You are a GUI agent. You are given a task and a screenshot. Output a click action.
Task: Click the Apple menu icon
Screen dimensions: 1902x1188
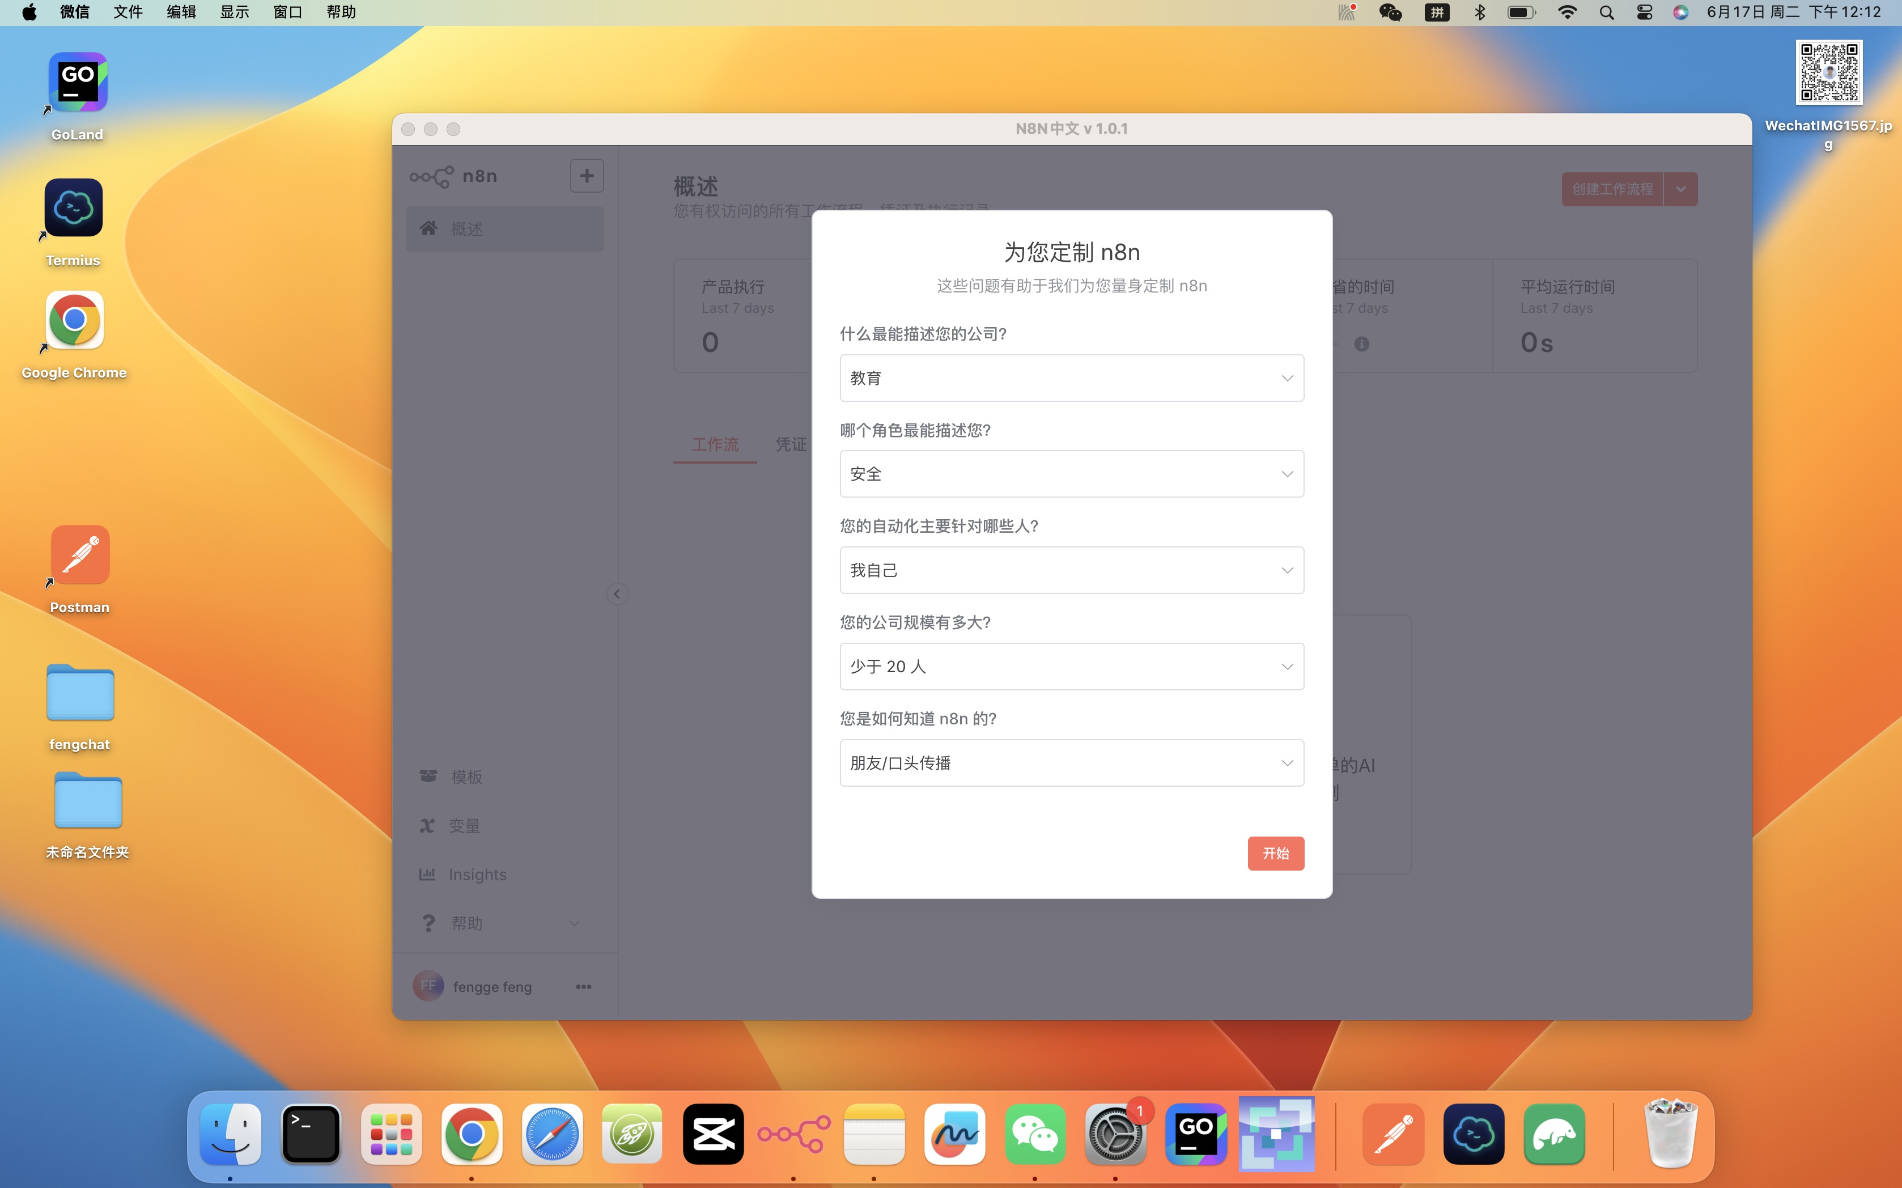tap(29, 12)
